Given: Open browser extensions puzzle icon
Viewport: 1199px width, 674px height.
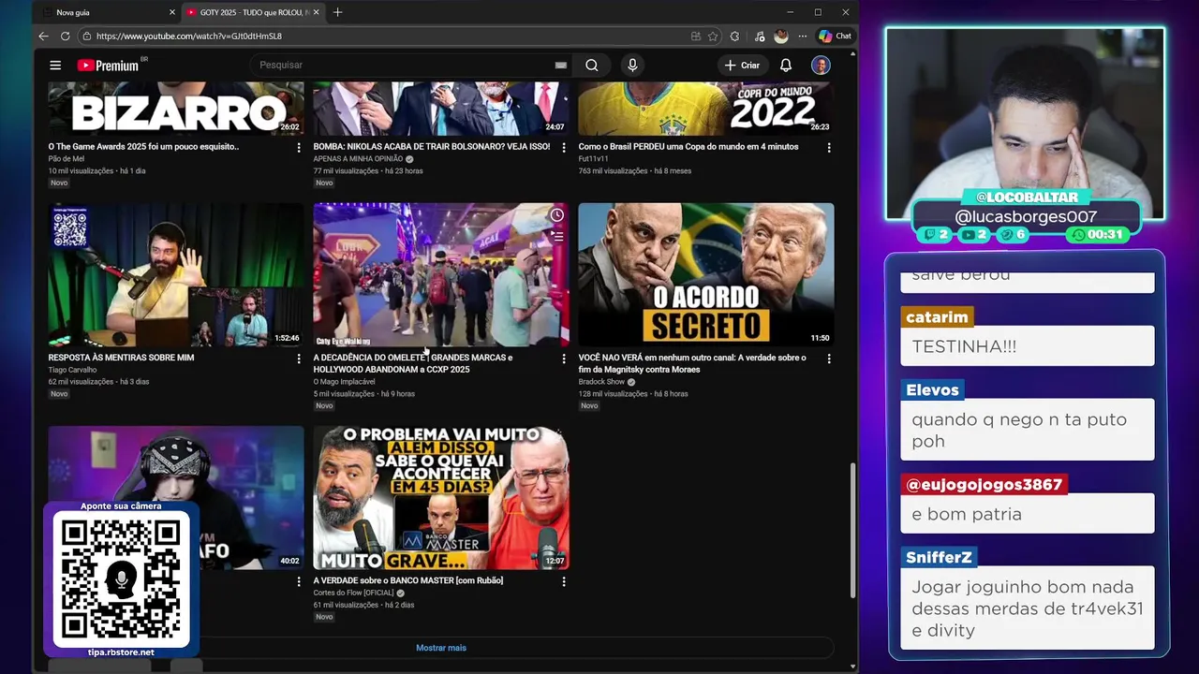Looking at the screenshot, I should (x=734, y=36).
